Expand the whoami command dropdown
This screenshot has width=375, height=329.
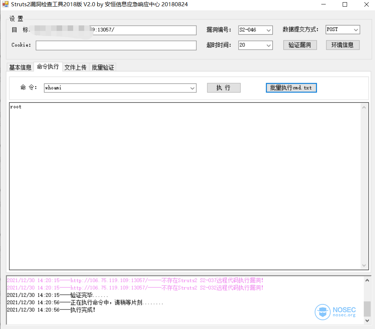click(192, 88)
